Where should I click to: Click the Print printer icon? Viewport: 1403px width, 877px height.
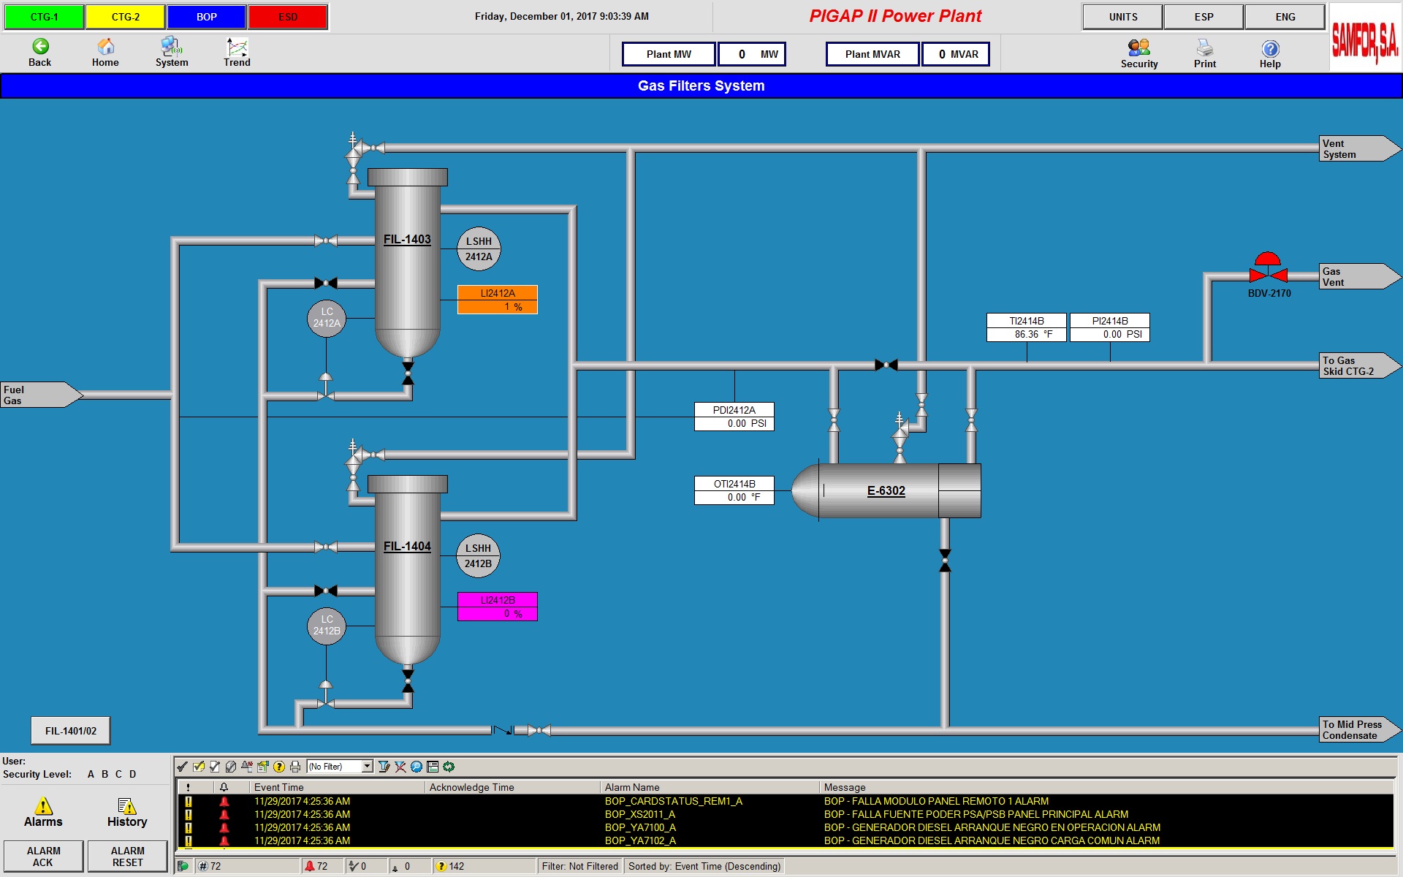(1205, 48)
